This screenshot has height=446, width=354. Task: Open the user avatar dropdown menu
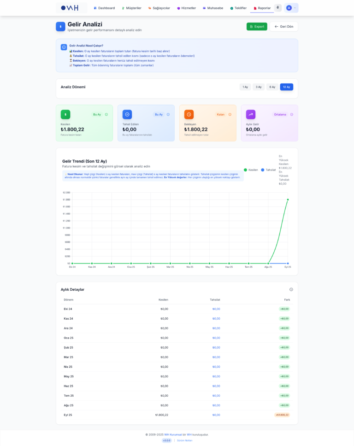point(291,8)
